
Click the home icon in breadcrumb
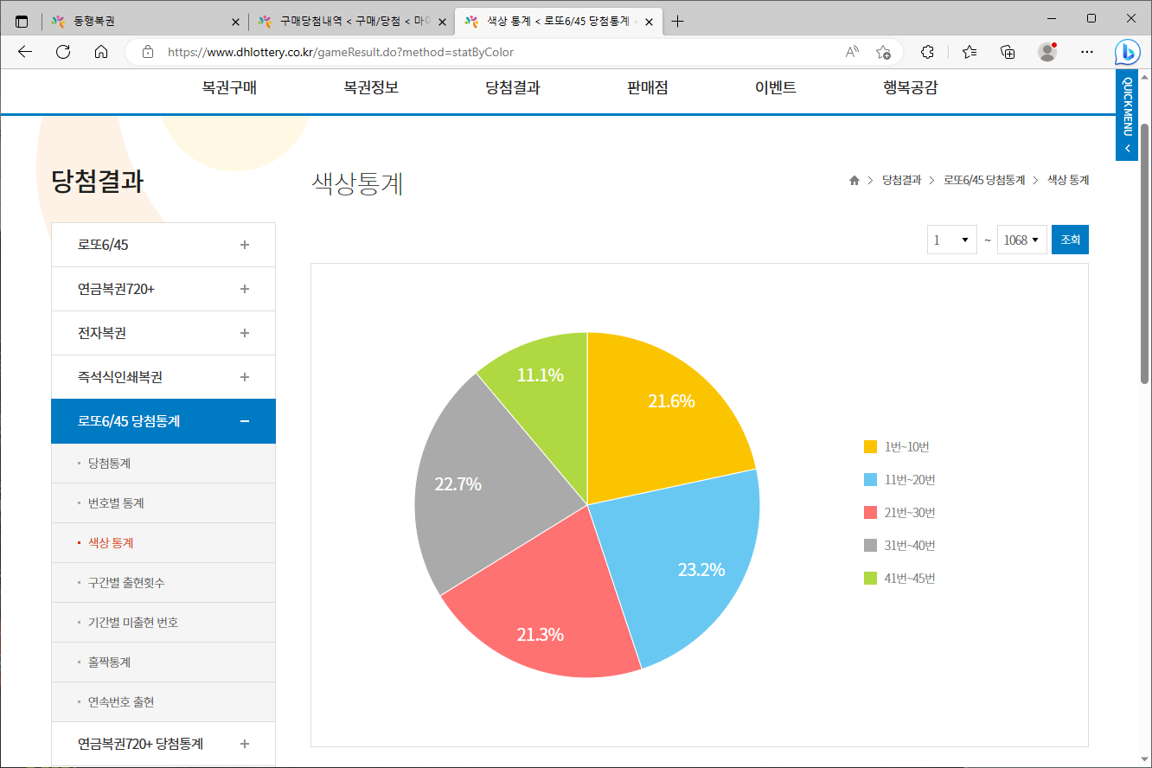pos(854,180)
